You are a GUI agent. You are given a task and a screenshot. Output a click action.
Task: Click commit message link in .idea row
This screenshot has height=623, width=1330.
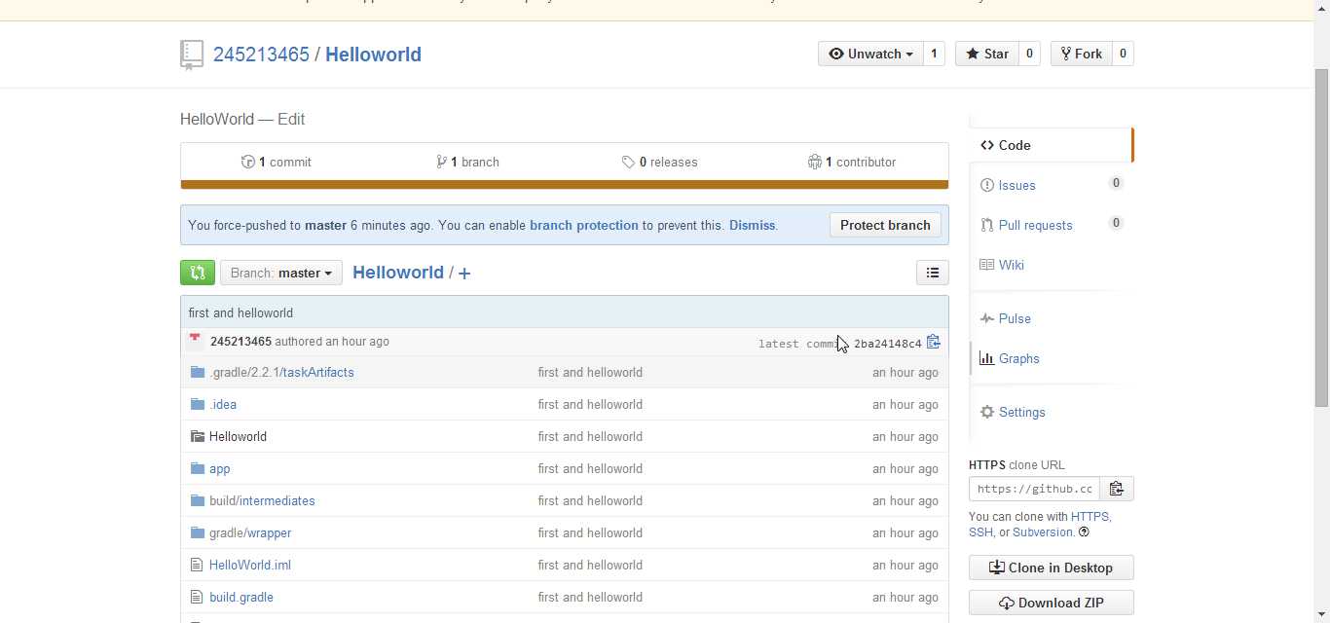coord(590,404)
